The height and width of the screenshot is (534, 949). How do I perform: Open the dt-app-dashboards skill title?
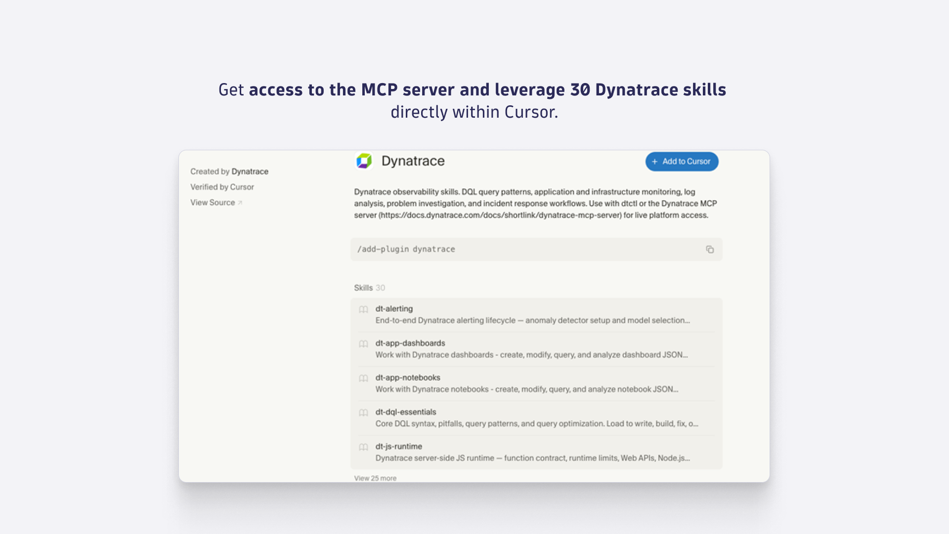(410, 343)
